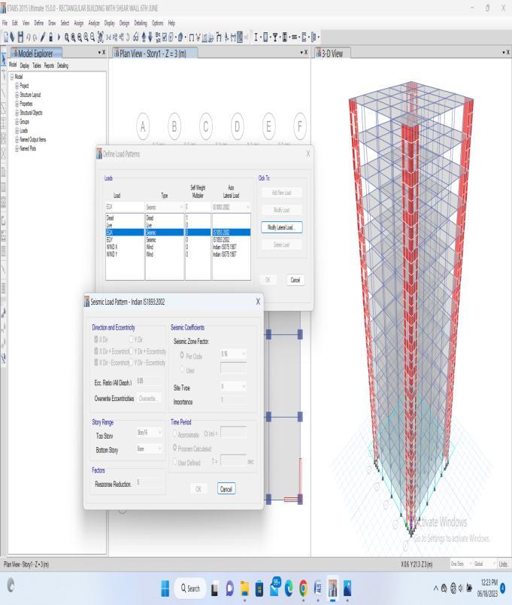
Task: Toggle the Perspective glasses icon
Action: coord(136,38)
